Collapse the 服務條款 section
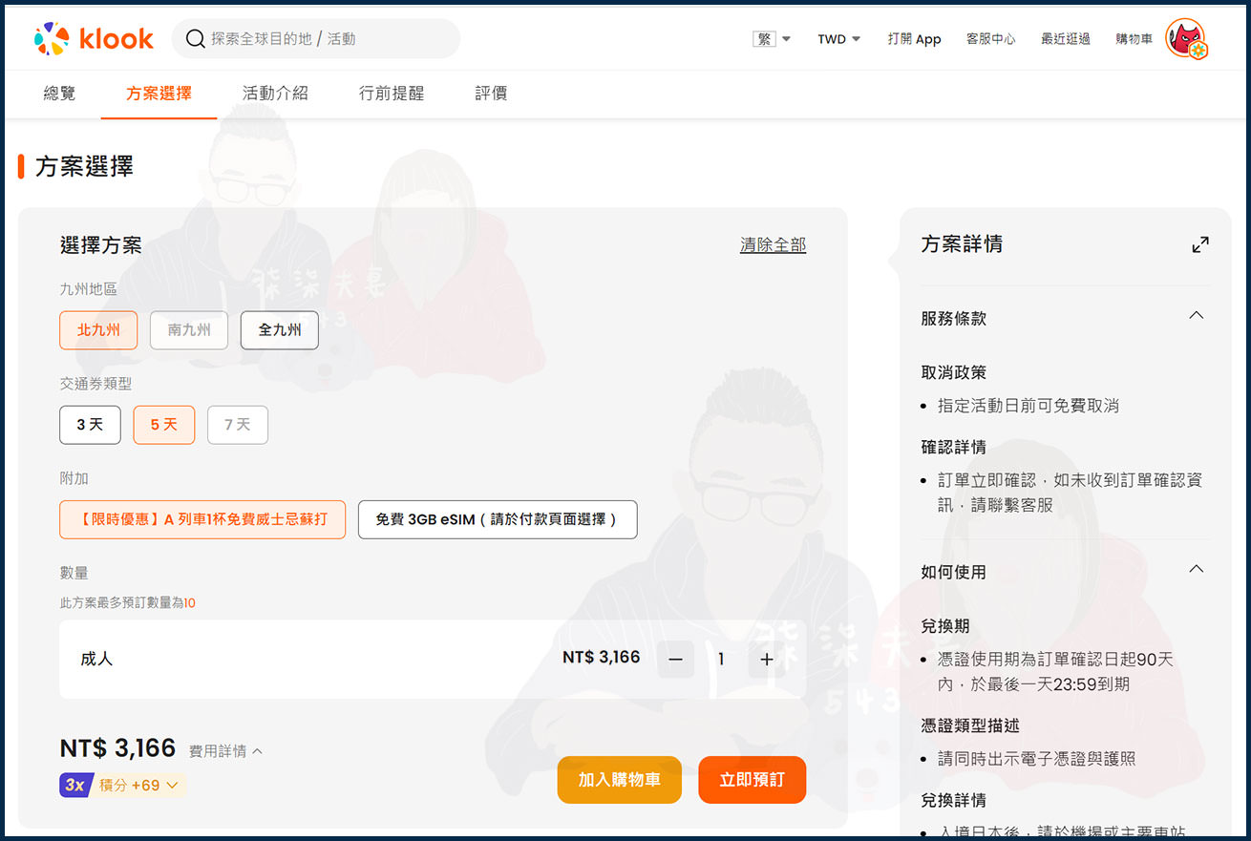1251x841 pixels. tap(1196, 315)
